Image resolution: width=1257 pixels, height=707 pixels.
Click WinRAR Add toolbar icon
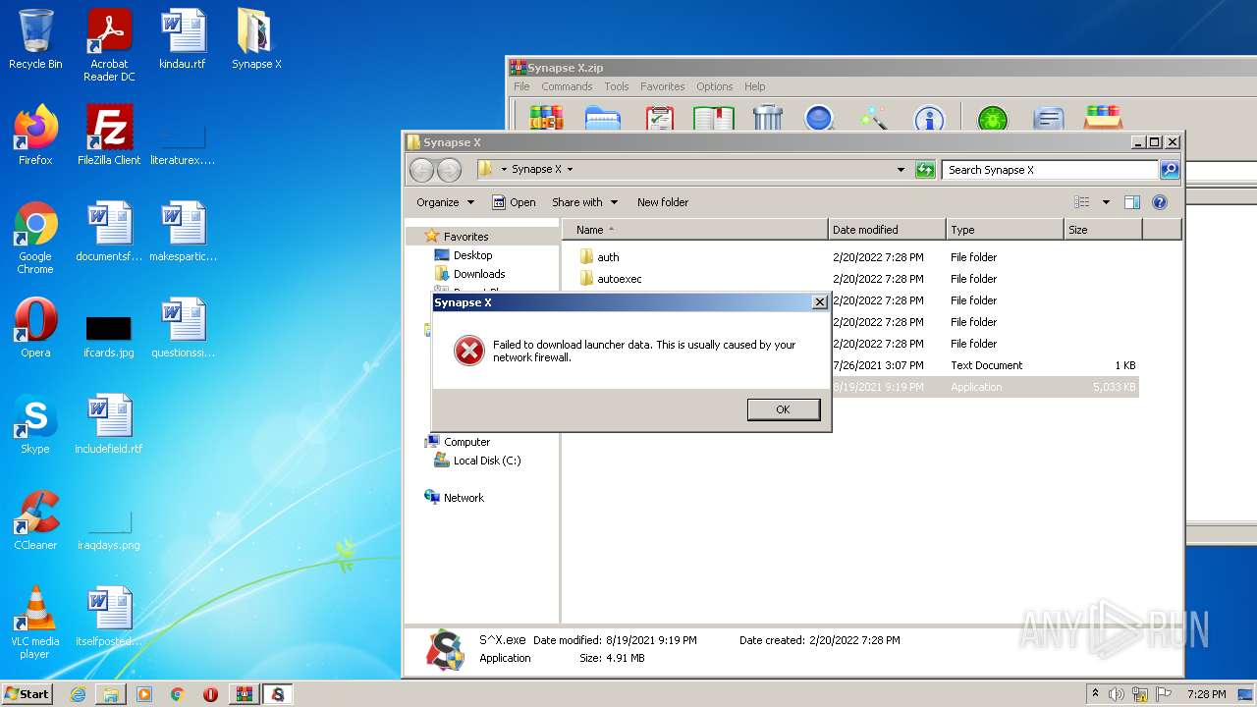(x=546, y=118)
